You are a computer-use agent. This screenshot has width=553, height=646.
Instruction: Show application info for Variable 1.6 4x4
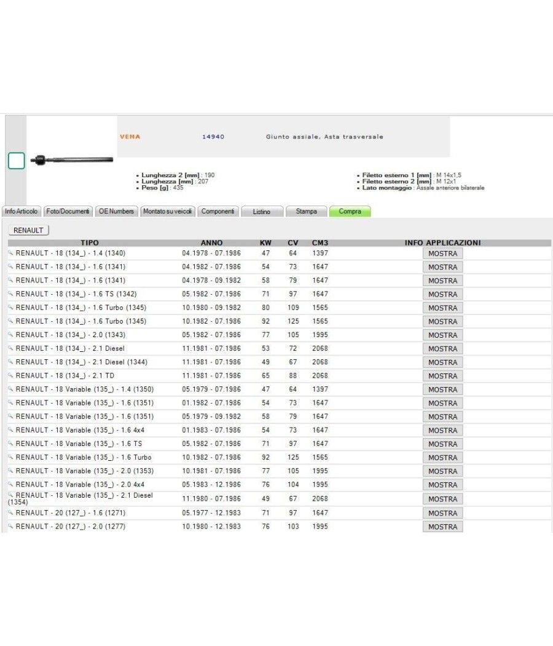[443, 430]
